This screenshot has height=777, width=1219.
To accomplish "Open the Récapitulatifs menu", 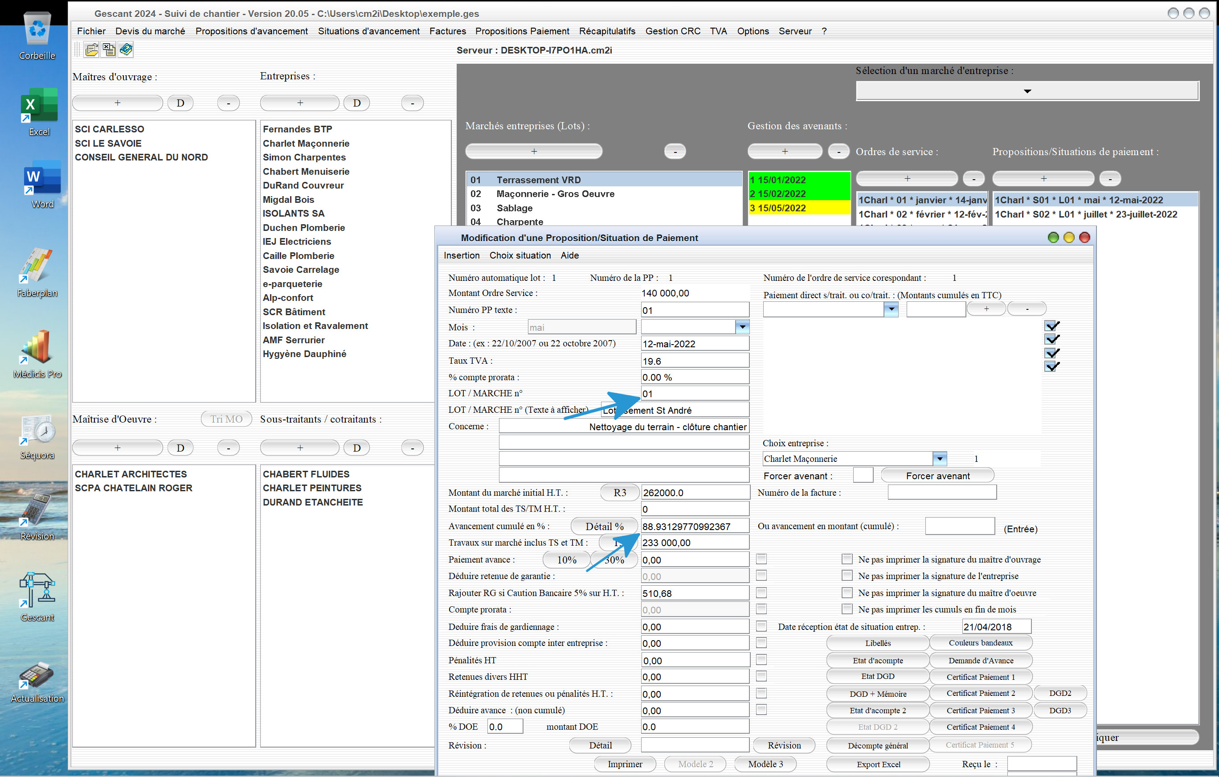I will (x=606, y=31).
